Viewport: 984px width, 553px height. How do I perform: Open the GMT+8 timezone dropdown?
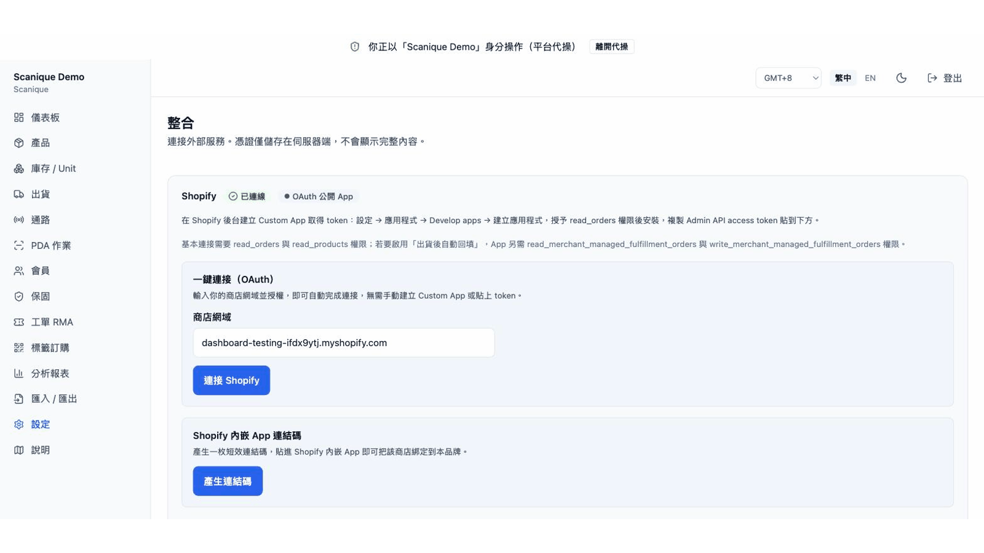point(788,78)
